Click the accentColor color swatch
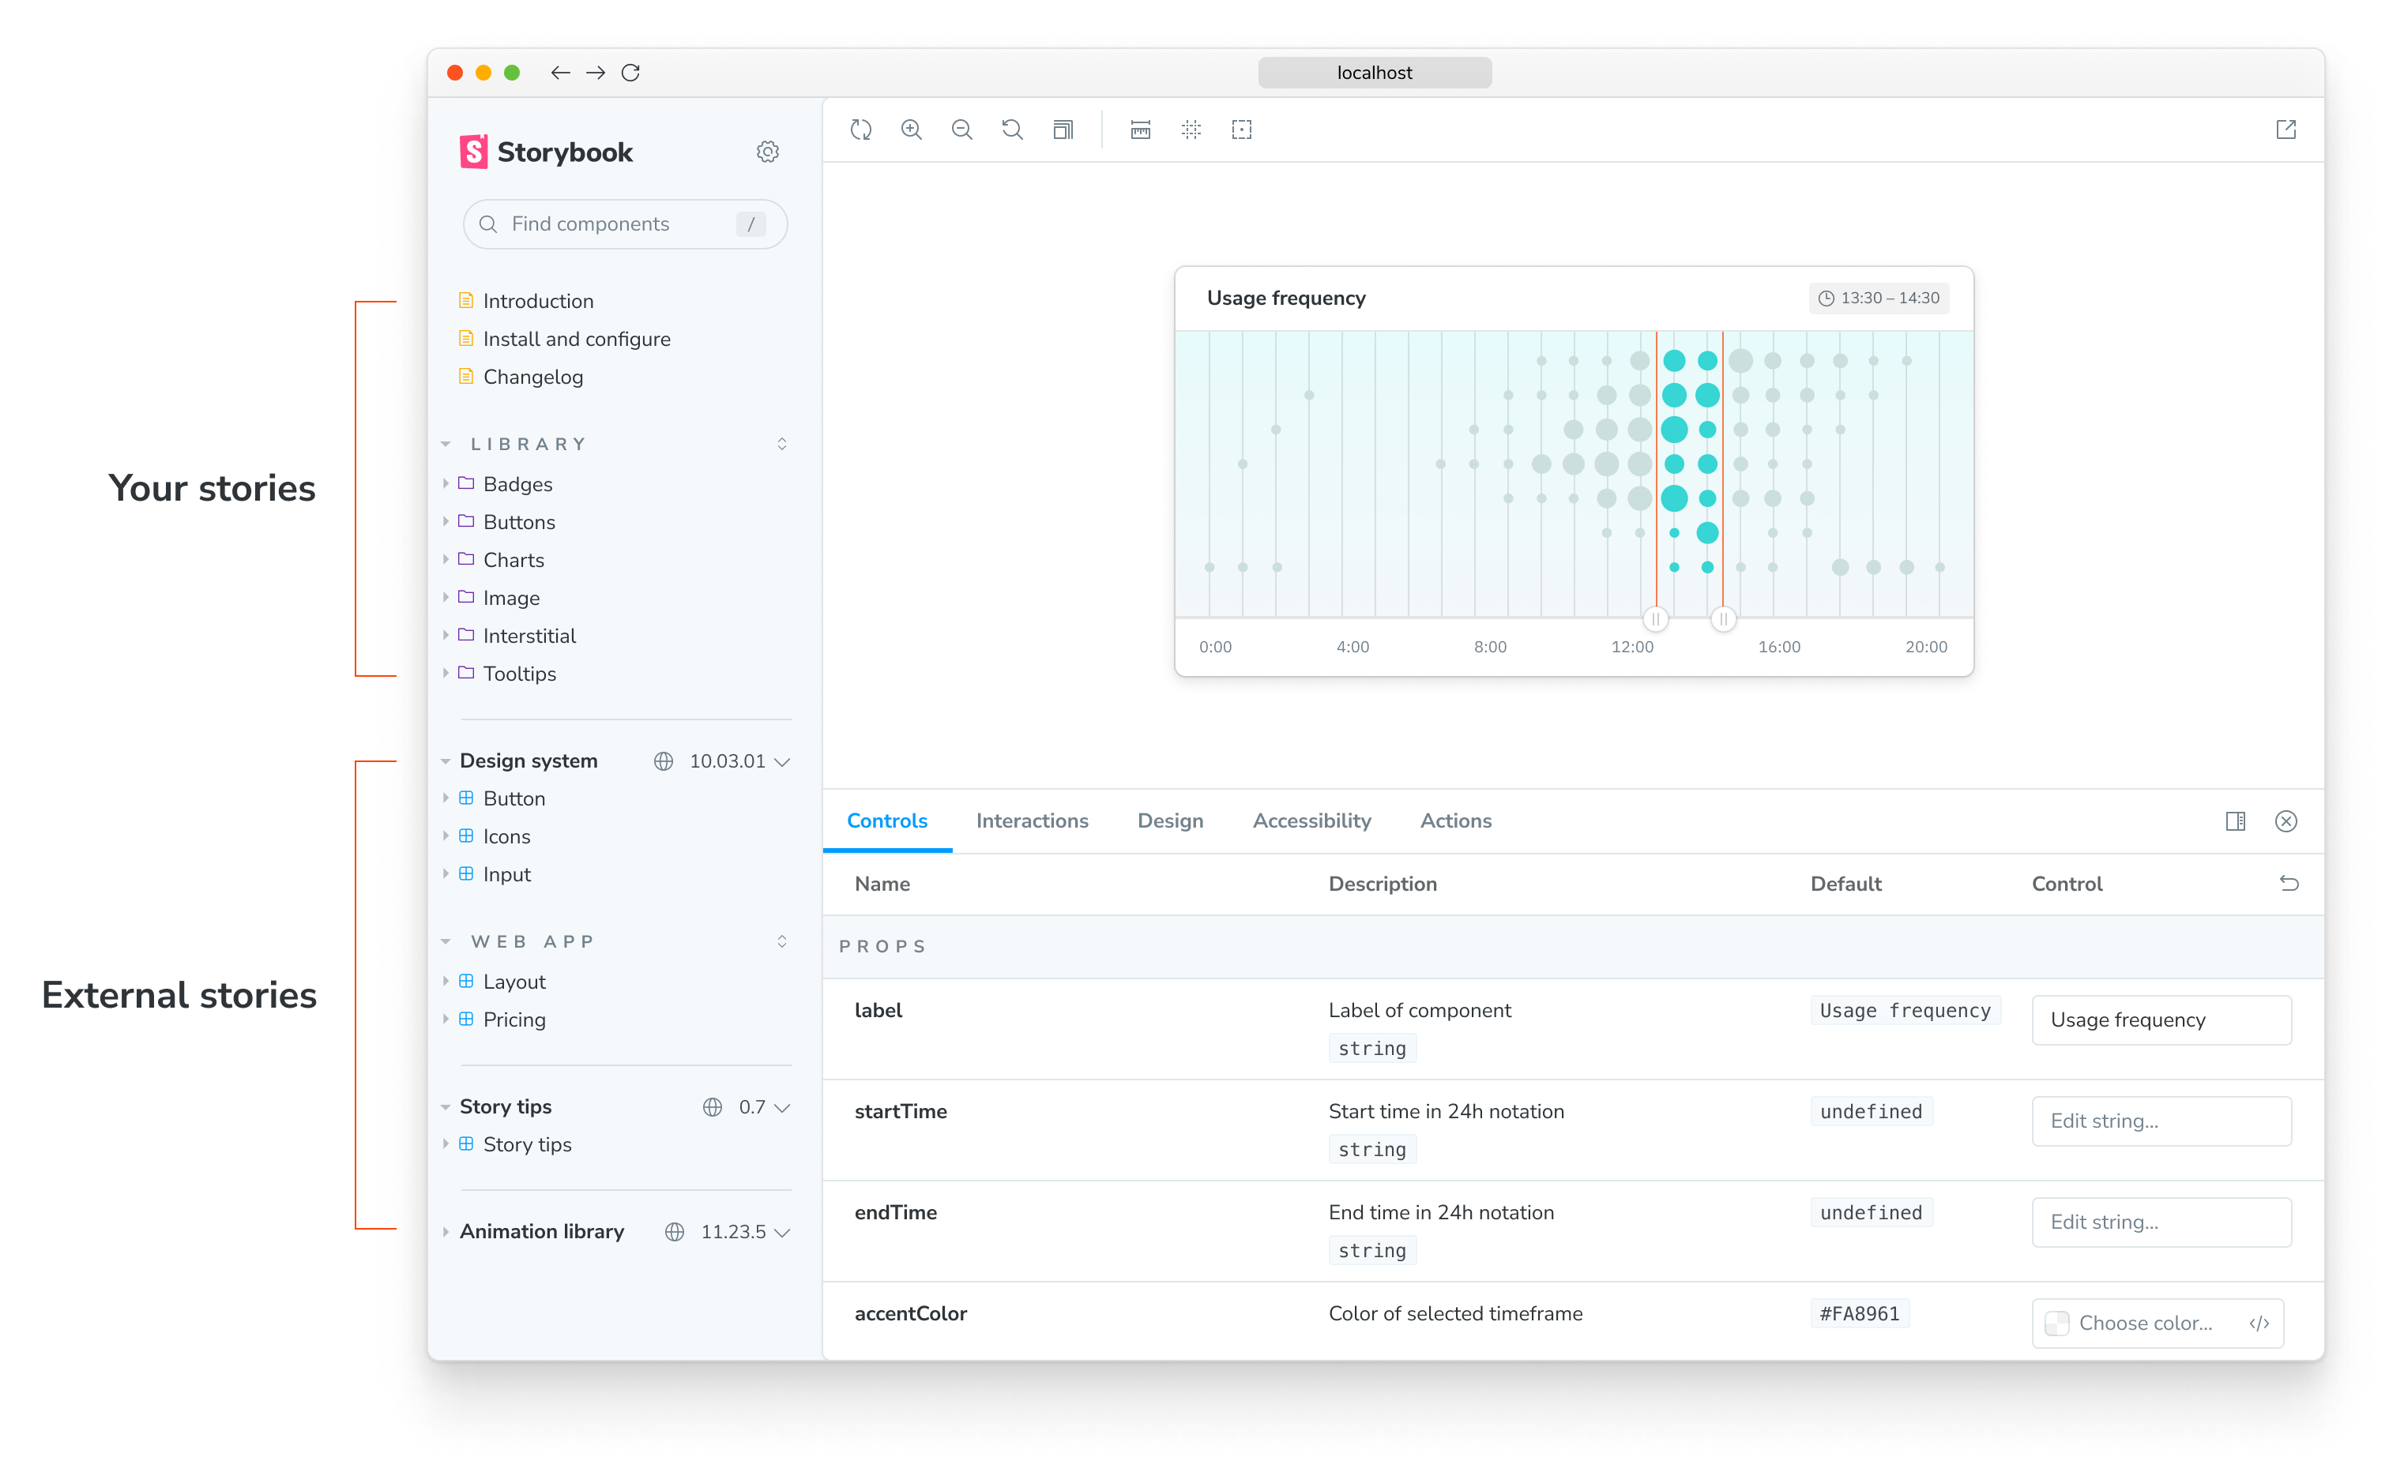 coord(2058,1322)
